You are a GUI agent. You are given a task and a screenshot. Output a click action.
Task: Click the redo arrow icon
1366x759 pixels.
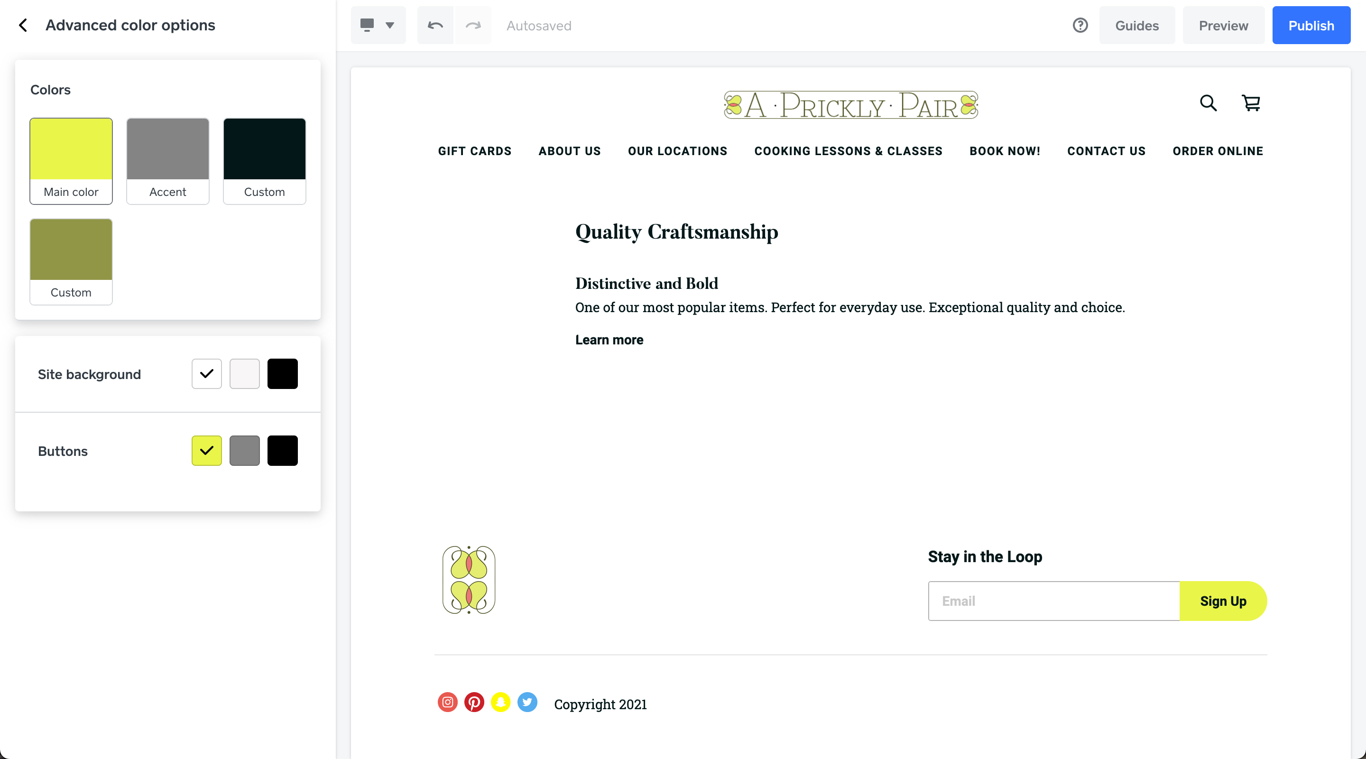(473, 25)
